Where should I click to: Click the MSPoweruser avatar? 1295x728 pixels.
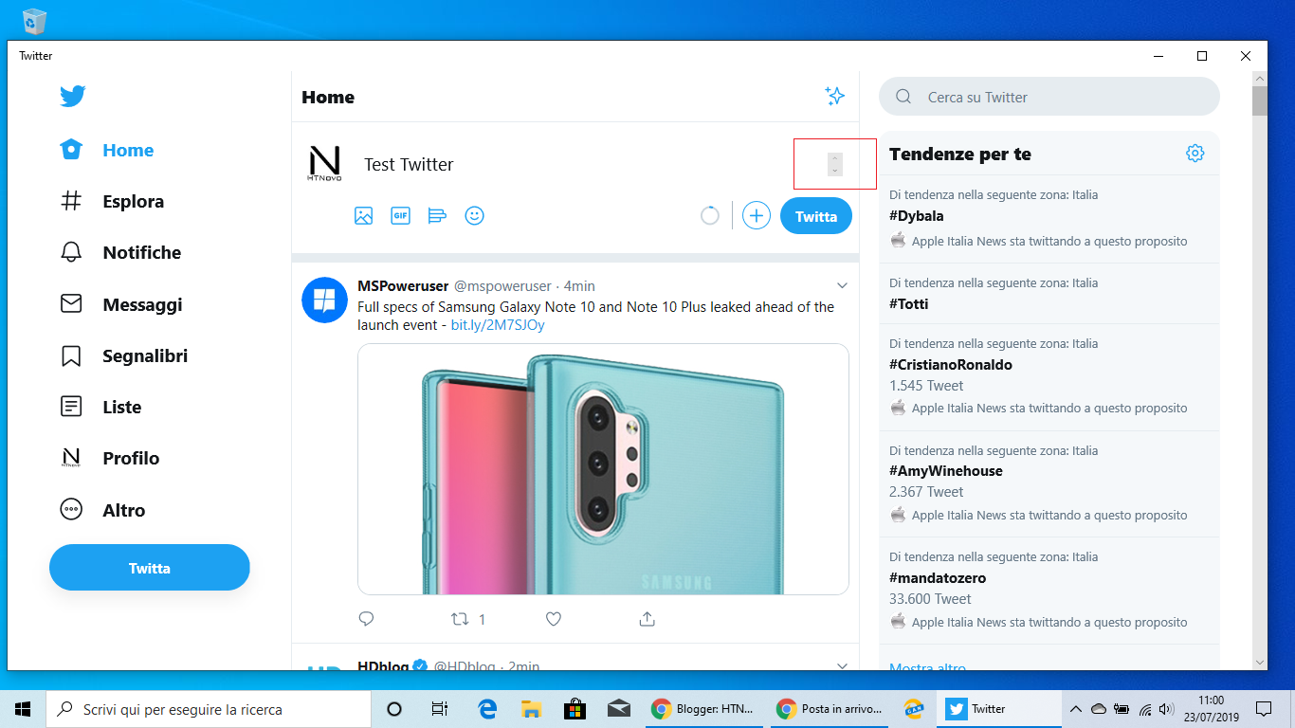coord(324,300)
